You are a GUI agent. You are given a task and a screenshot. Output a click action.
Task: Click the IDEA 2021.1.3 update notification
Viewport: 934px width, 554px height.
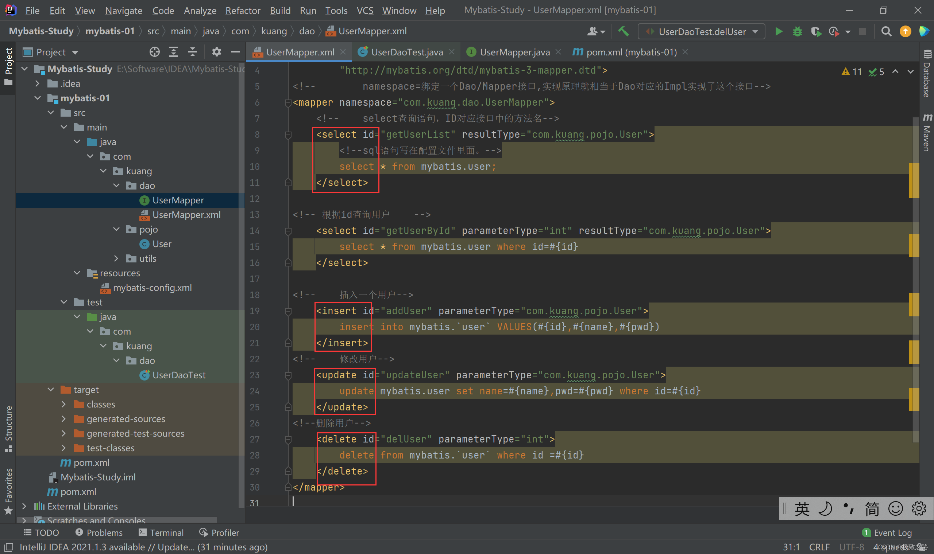coord(143,547)
